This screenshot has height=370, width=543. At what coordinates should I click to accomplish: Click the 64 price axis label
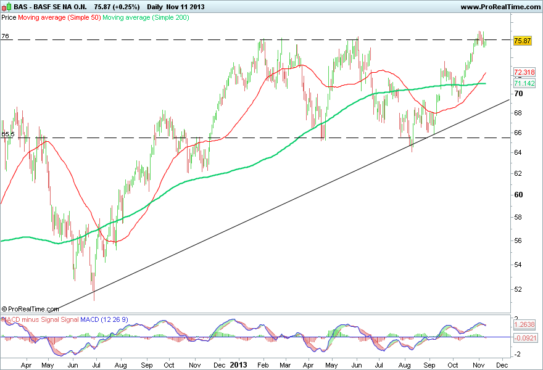pyautogui.click(x=518, y=152)
